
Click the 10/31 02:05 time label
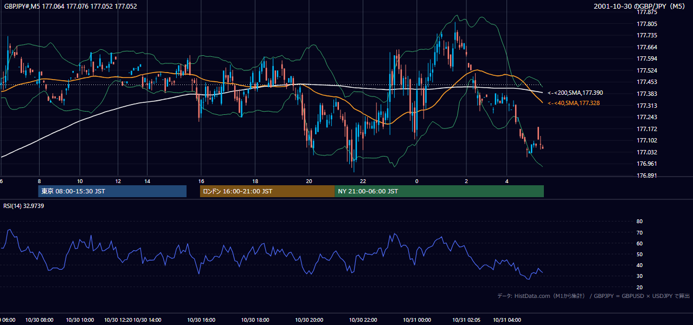click(466, 320)
